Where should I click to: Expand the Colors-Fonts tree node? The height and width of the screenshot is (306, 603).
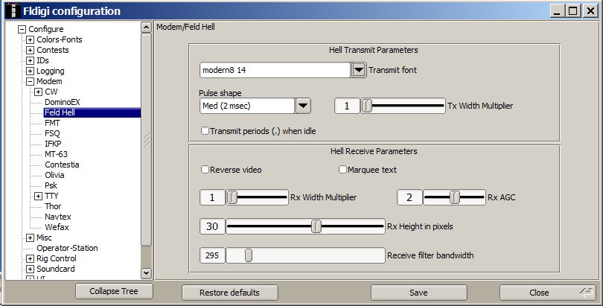(30, 39)
